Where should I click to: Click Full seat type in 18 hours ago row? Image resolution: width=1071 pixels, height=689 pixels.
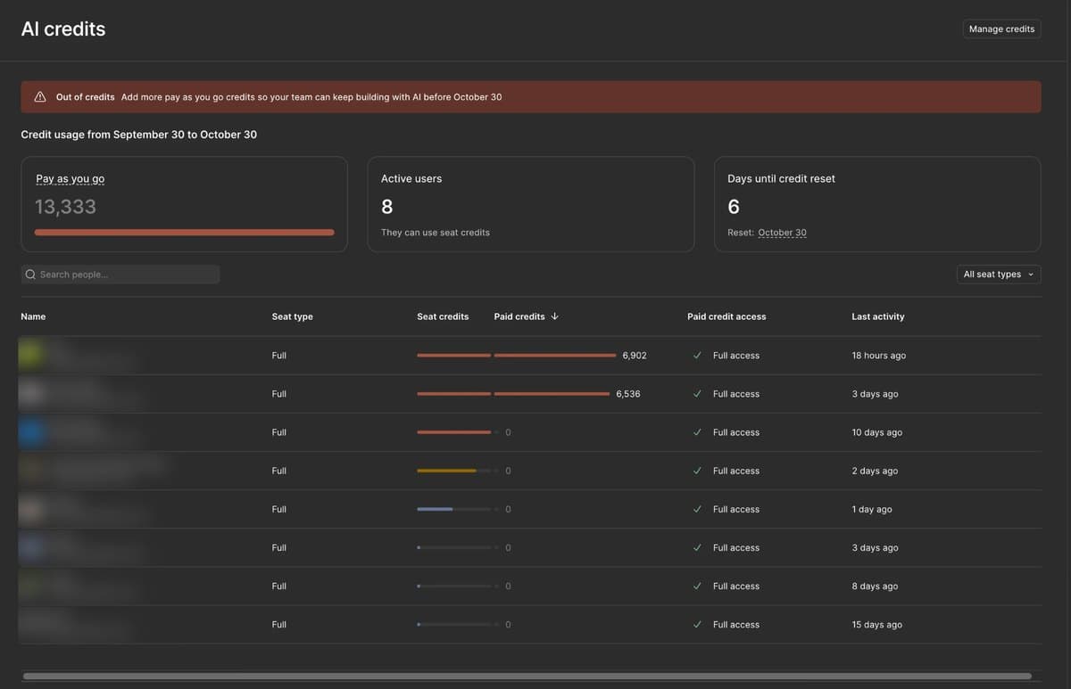pos(279,356)
